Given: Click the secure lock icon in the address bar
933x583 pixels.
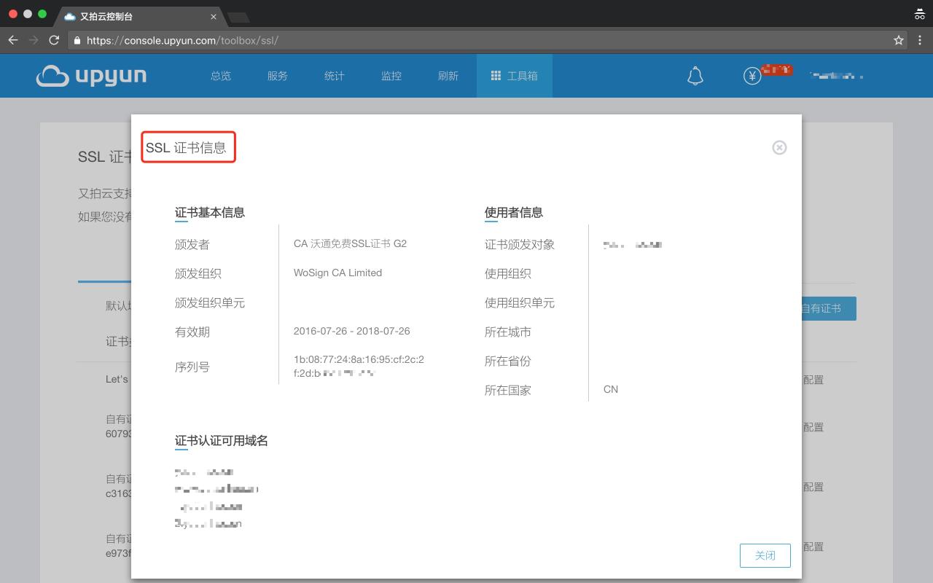Looking at the screenshot, I should click(x=77, y=41).
